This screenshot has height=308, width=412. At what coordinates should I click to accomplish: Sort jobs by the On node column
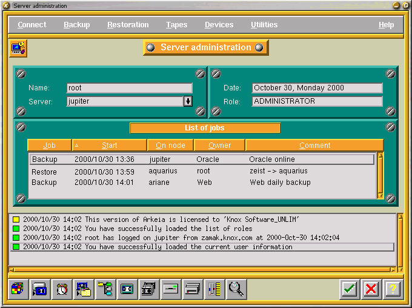(x=170, y=145)
